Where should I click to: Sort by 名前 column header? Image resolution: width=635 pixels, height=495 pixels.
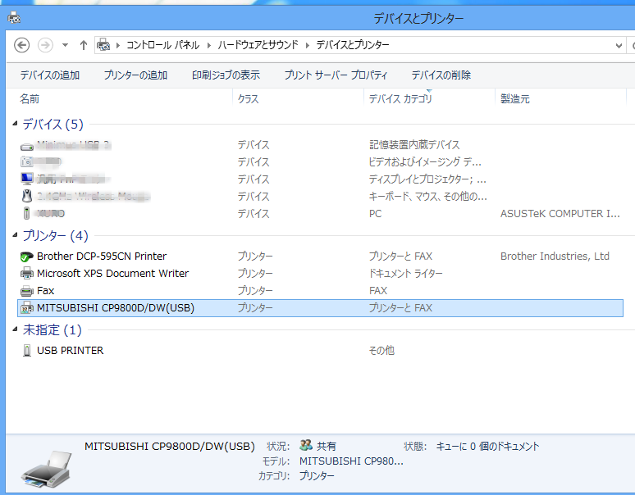tap(30, 98)
